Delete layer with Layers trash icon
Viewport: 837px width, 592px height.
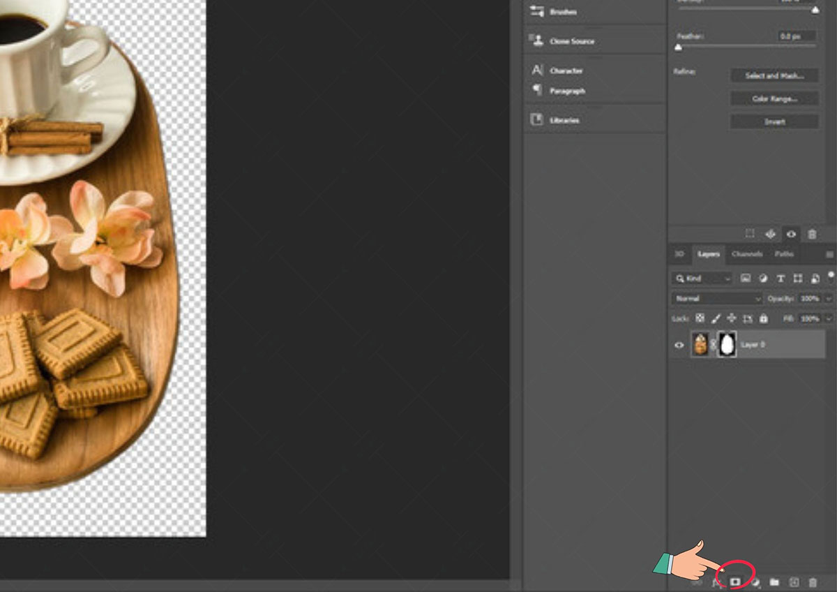tap(813, 582)
